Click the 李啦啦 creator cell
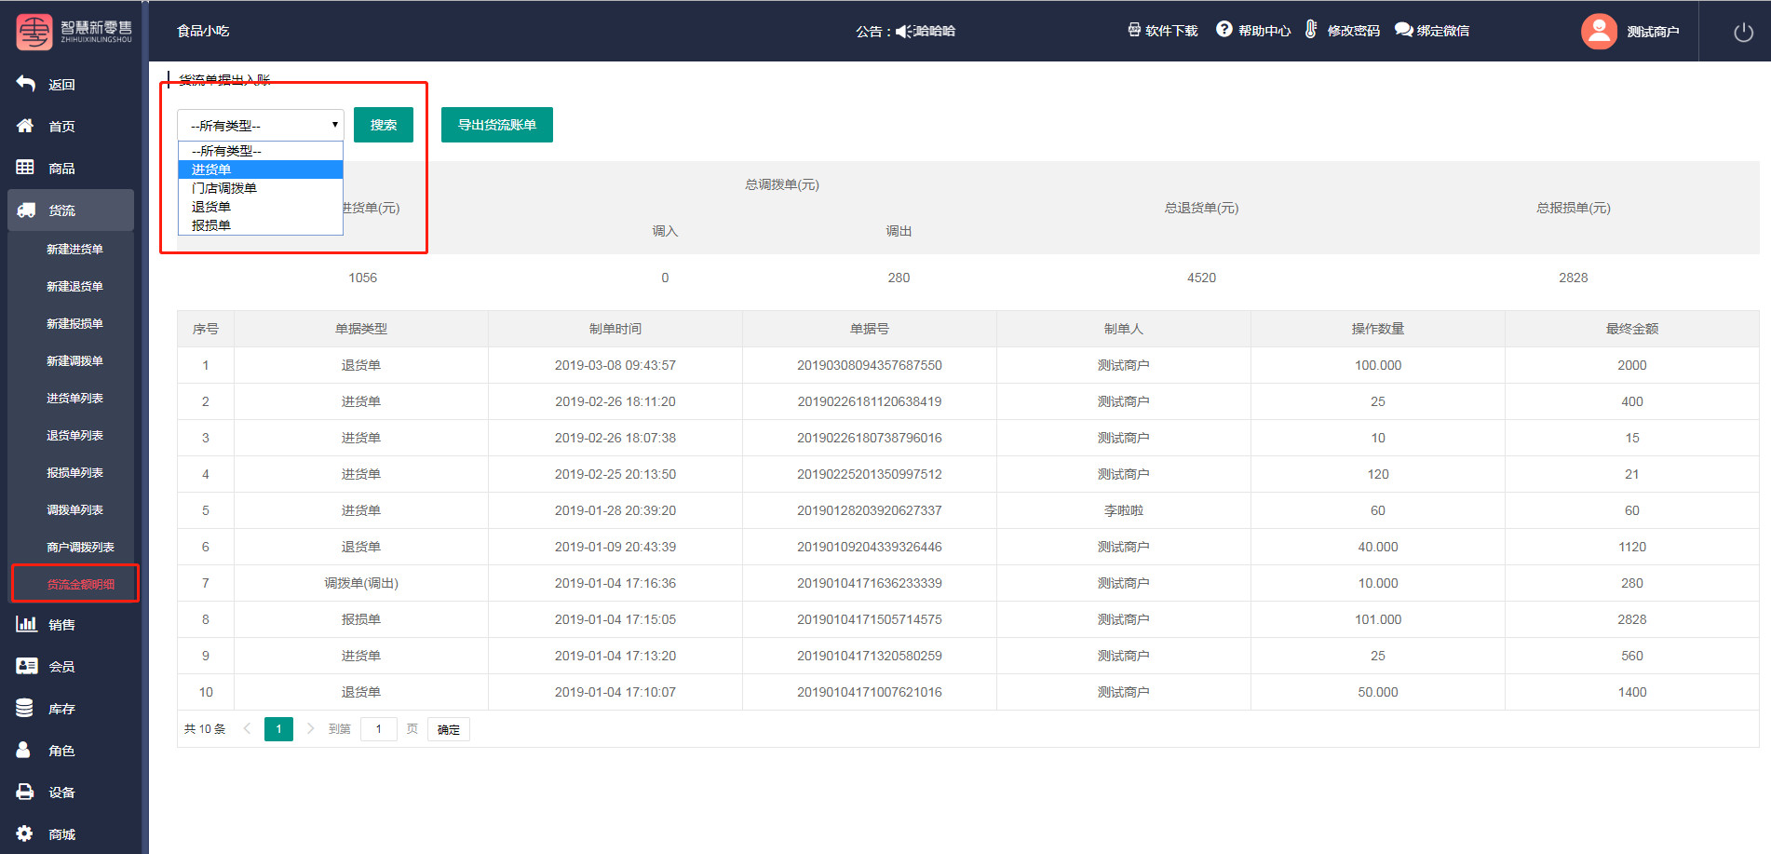 point(1124,510)
